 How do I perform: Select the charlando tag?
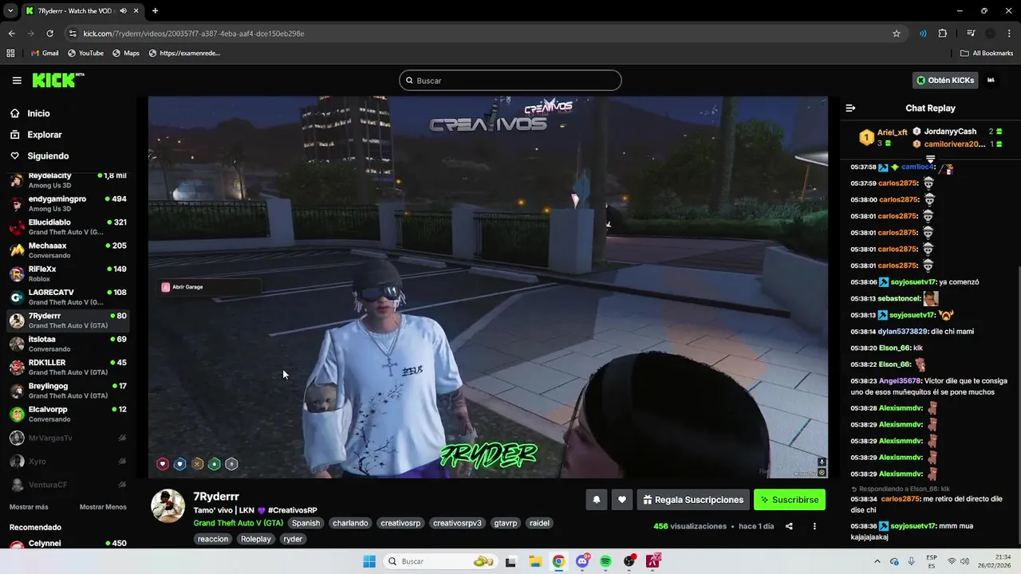(350, 523)
